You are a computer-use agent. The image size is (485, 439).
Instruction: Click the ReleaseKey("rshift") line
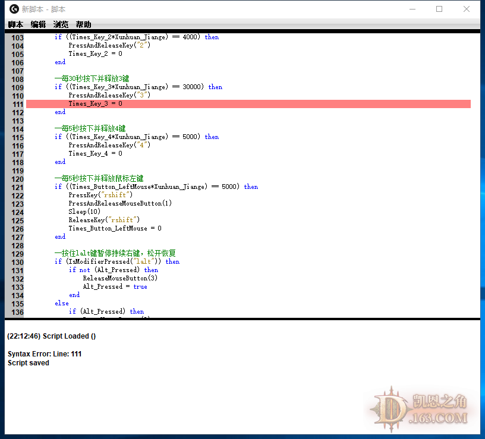[x=104, y=220]
